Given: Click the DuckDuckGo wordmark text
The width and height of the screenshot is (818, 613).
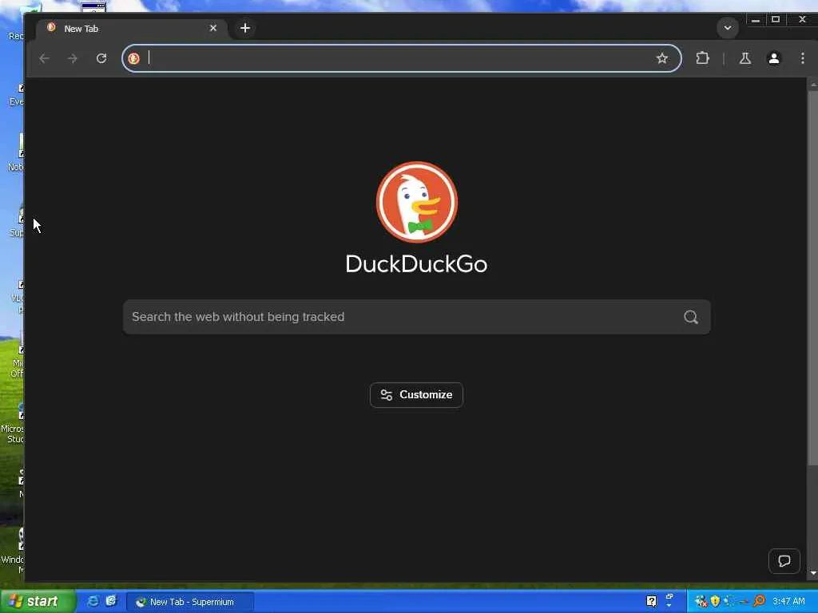Looking at the screenshot, I should click(x=416, y=263).
